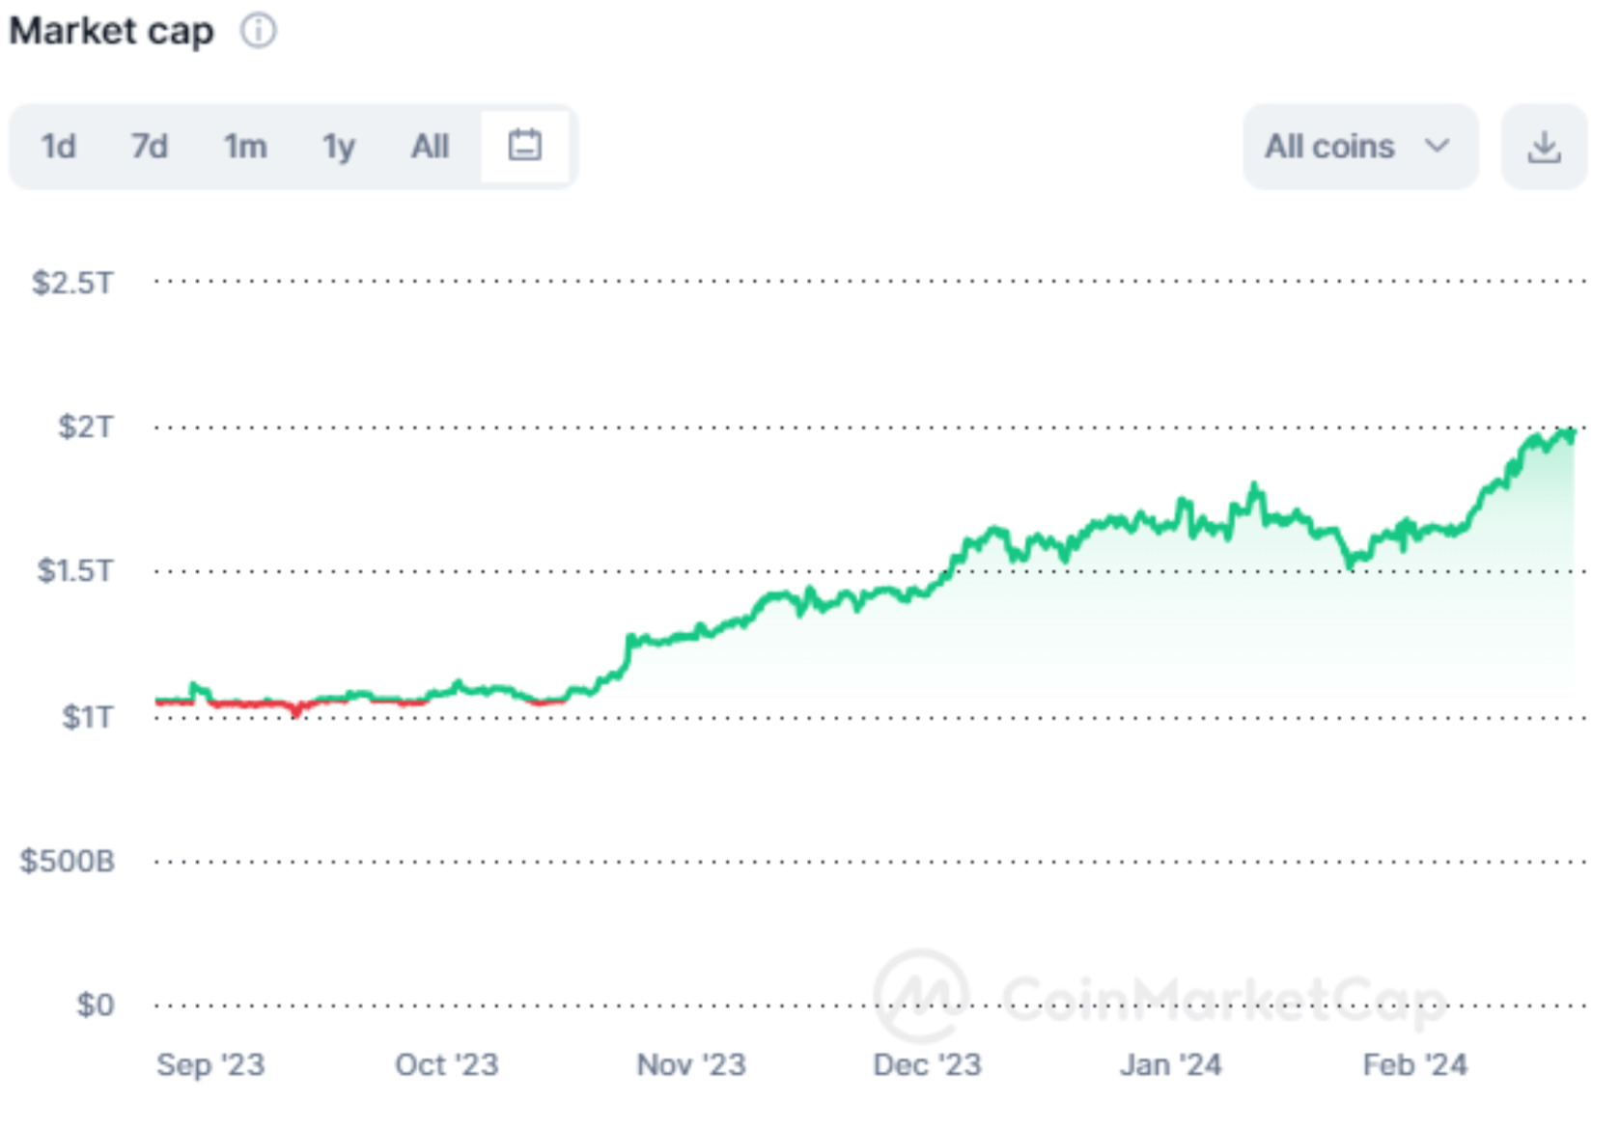Open the custom date range calendar picker
The image size is (1620, 1129).
click(524, 146)
